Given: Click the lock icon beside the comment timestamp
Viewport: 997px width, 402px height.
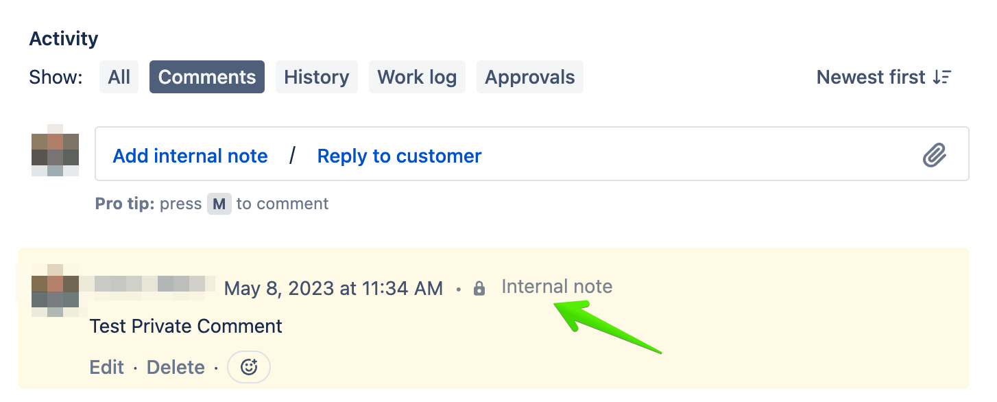Looking at the screenshot, I should [x=479, y=289].
